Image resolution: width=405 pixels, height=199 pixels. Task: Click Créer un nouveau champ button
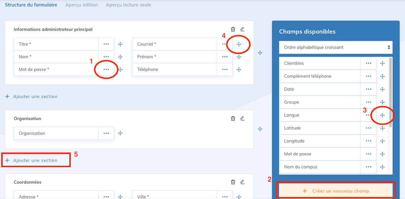tap(336, 191)
